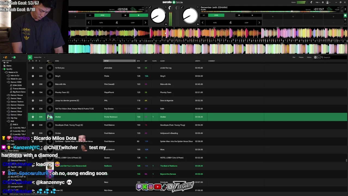Click vinyl art of Phonky Town row

coord(50,92)
